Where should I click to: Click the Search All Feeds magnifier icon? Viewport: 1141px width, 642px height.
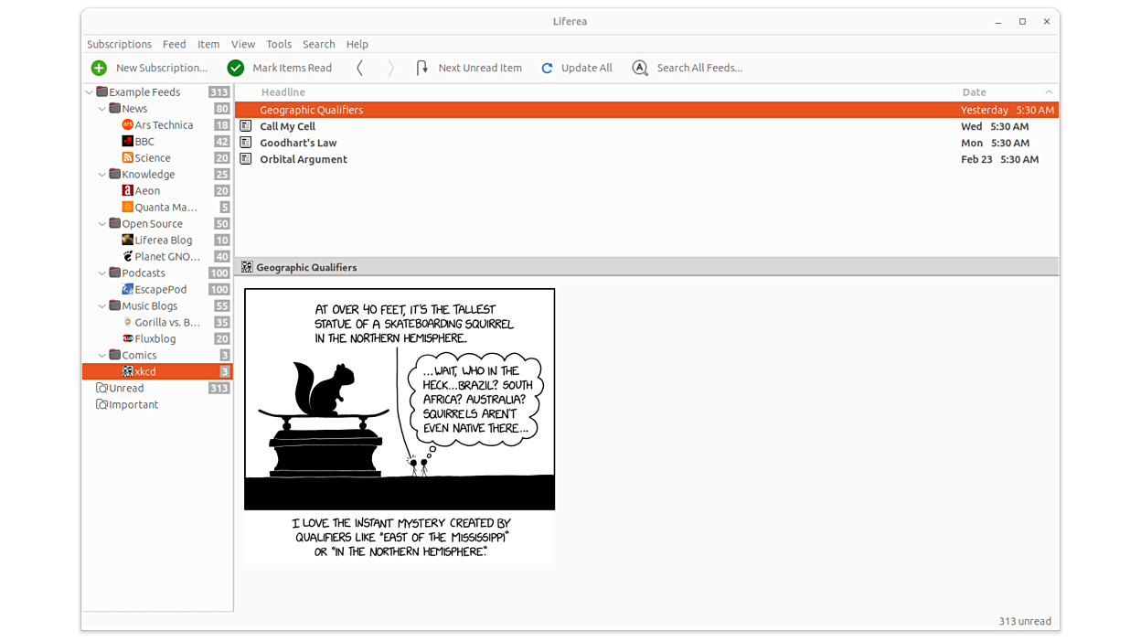[640, 68]
